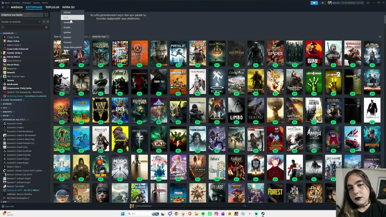Open the Oyunlar menu

click(36, 3)
